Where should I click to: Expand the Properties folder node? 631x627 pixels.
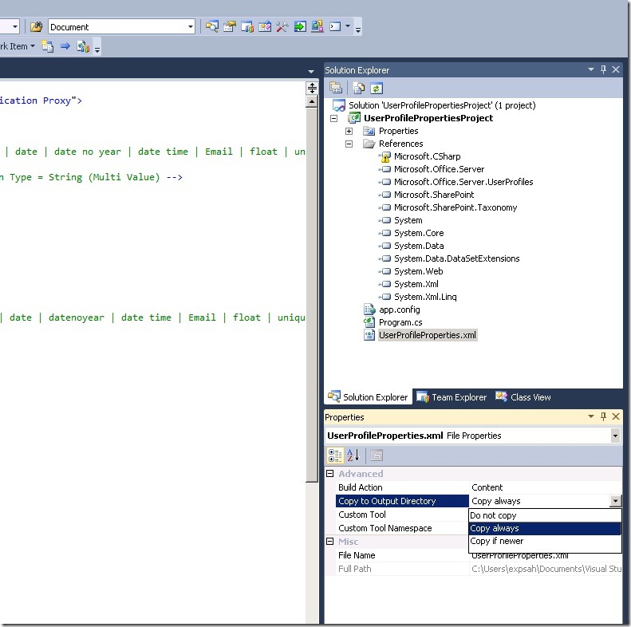[349, 131]
